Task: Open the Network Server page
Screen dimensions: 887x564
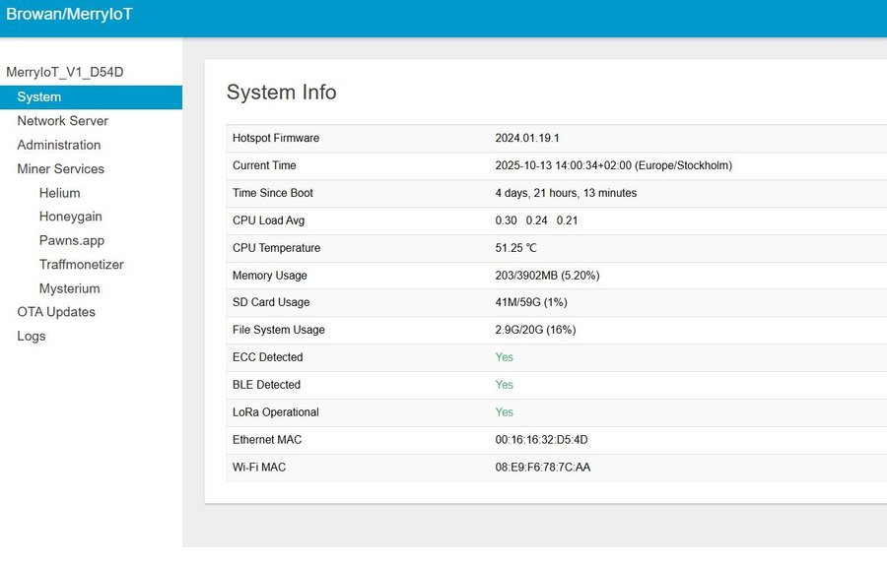Action: point(62,121)
